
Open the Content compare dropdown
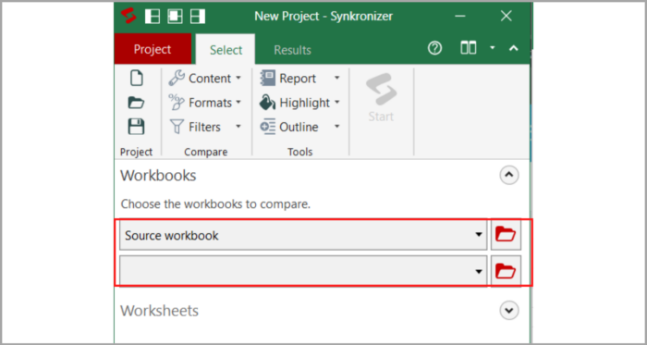(205, 79)
